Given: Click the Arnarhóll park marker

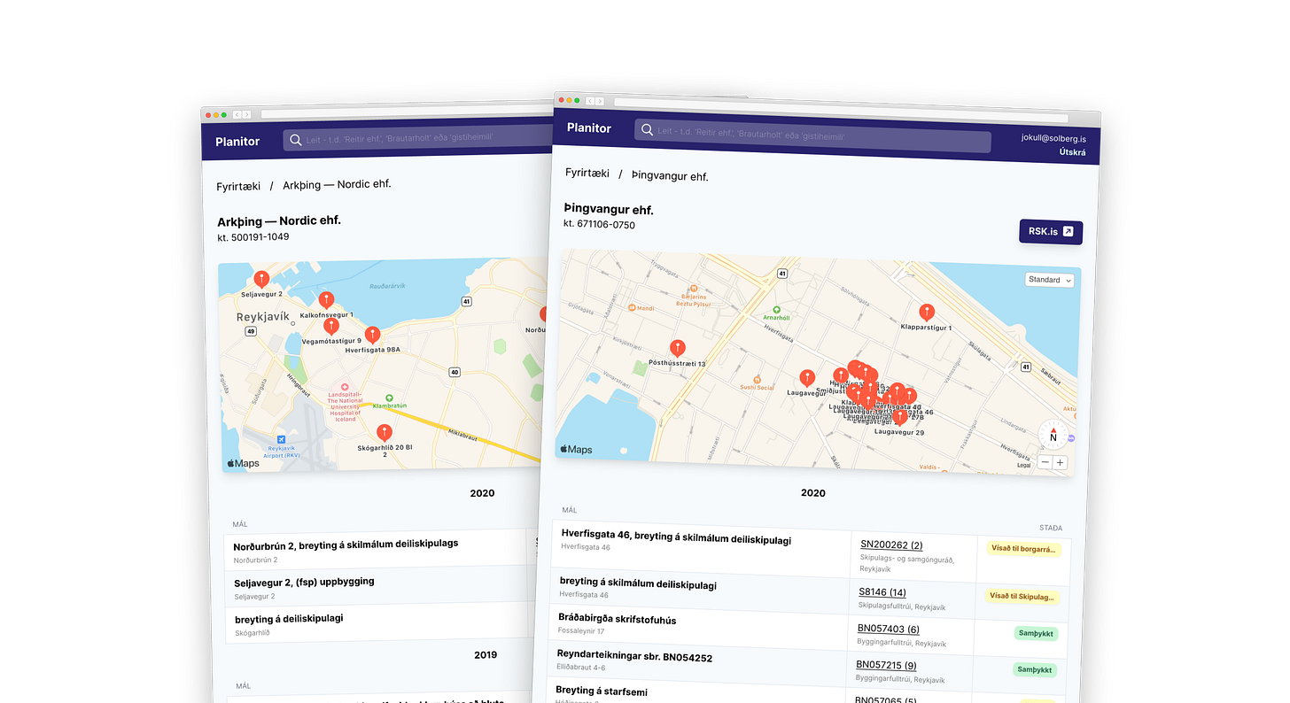Looking at the screenshot, I should coord(776,310).
